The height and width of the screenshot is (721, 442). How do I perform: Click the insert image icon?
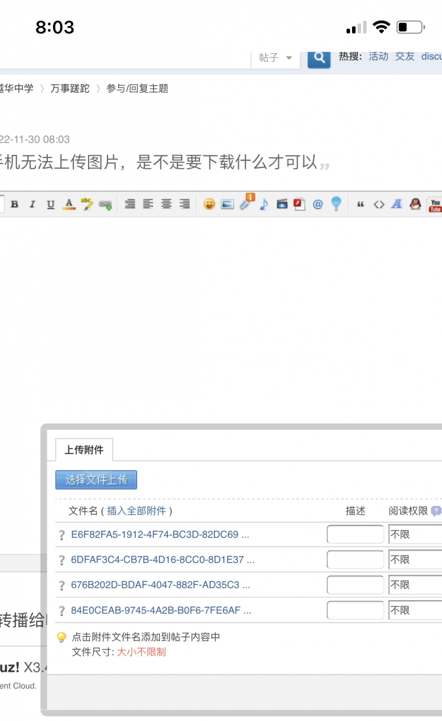tap(227, 204)
